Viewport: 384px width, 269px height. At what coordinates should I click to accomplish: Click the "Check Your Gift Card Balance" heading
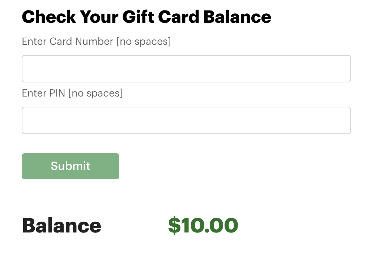146,17
